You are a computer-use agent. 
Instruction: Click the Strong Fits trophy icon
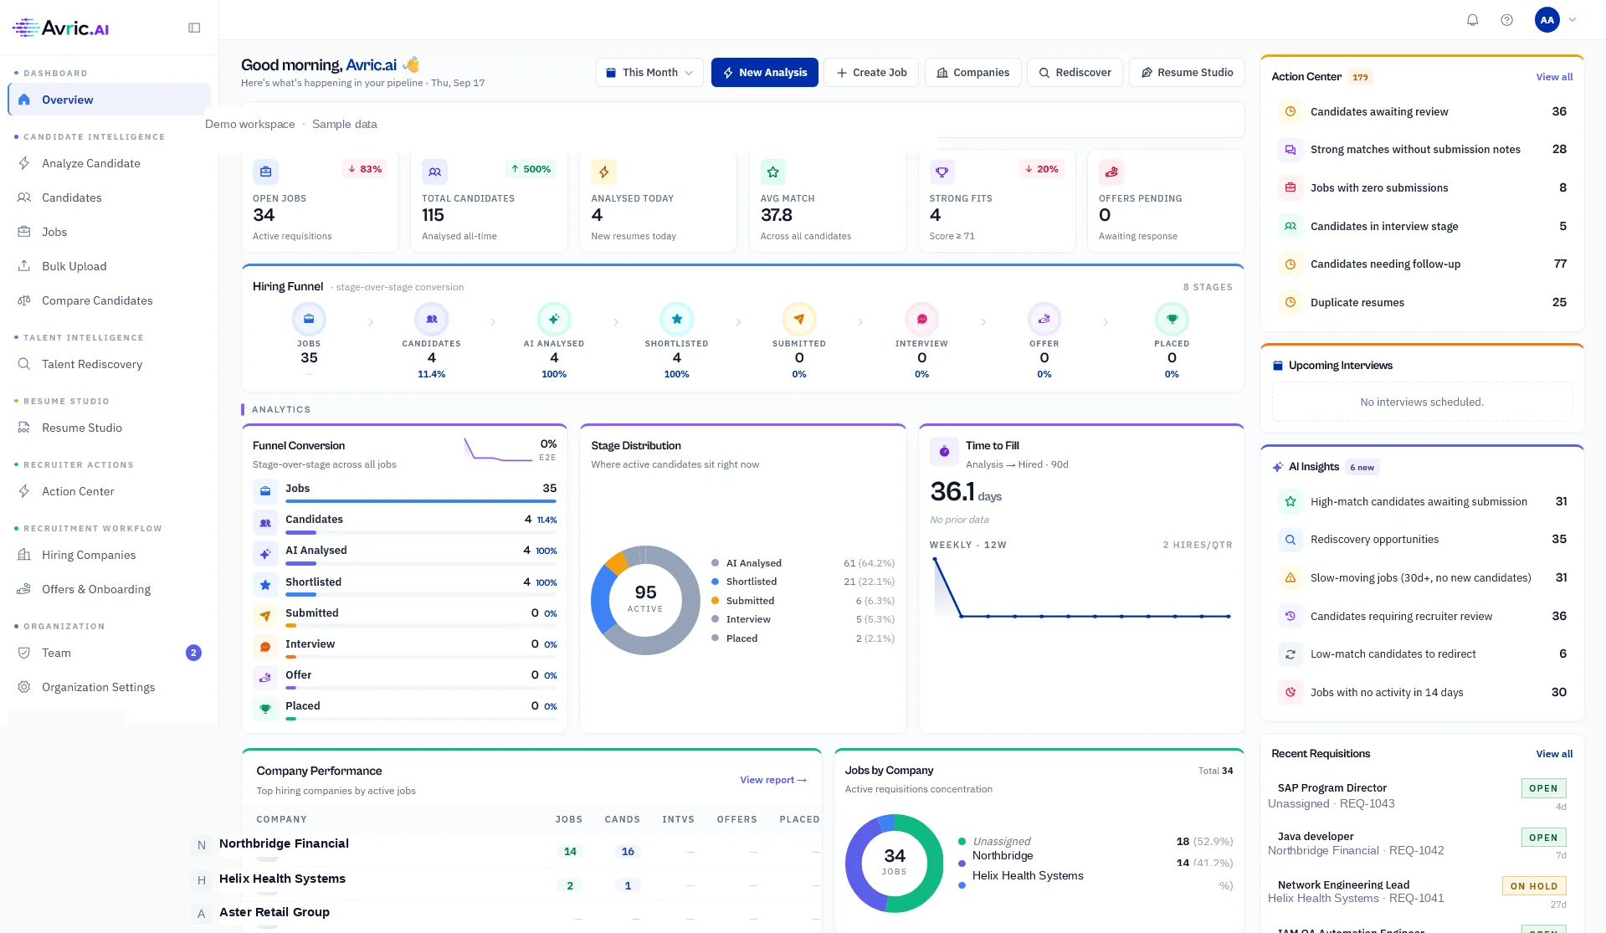(x=942, y=172)
